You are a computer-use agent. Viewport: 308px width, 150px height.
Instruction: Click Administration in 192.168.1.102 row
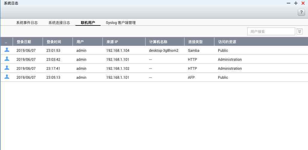[230, 69]
